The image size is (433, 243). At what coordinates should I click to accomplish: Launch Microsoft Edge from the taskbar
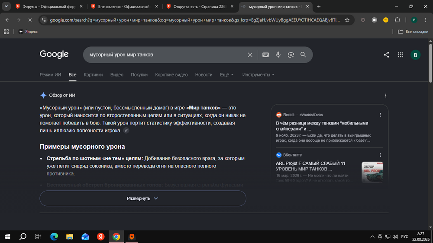(54, 237)
